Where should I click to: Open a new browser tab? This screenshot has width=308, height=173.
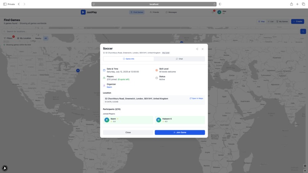297,4
